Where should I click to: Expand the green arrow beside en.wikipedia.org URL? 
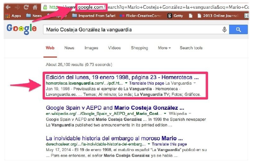click(x=165, y=114)
